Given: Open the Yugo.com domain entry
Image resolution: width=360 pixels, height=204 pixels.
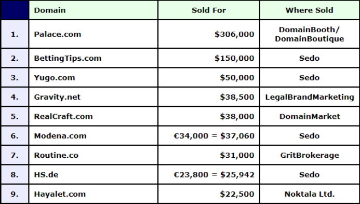Looking at the screenshot, I should (x=55, y=77).
